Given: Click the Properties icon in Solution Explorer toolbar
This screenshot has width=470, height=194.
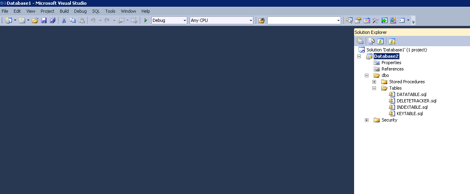Looking at the screenshot, I should pos(360,41).
